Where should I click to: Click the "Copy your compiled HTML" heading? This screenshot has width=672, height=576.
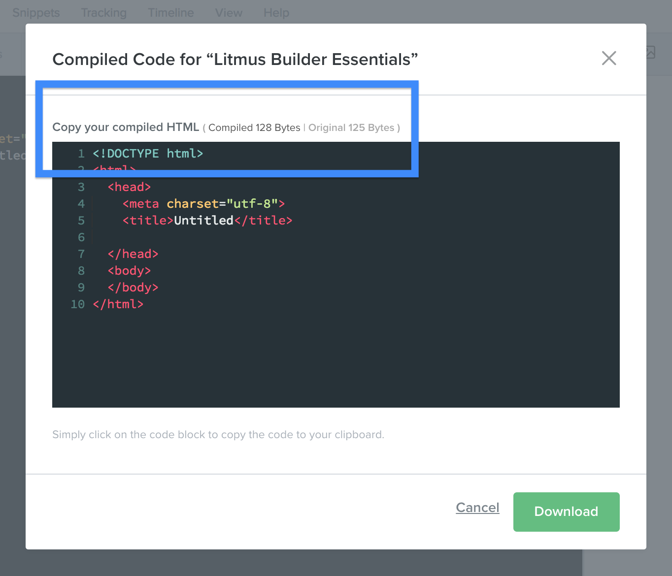pyautogui.click(x=126, y=127)
